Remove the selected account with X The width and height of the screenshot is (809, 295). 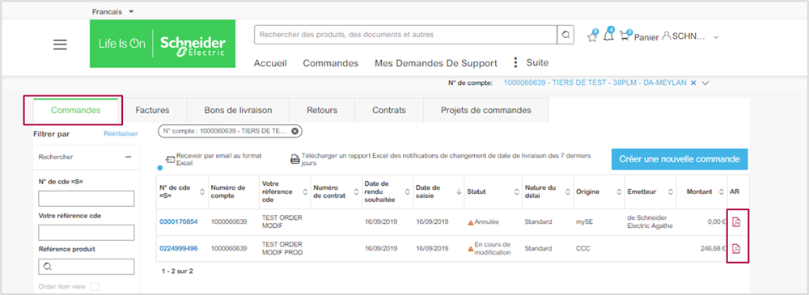[x=693, y=82]
